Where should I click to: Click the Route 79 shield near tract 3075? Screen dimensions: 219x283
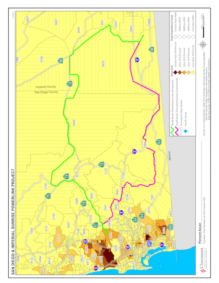pyautogui.click(x=66, y=176)
